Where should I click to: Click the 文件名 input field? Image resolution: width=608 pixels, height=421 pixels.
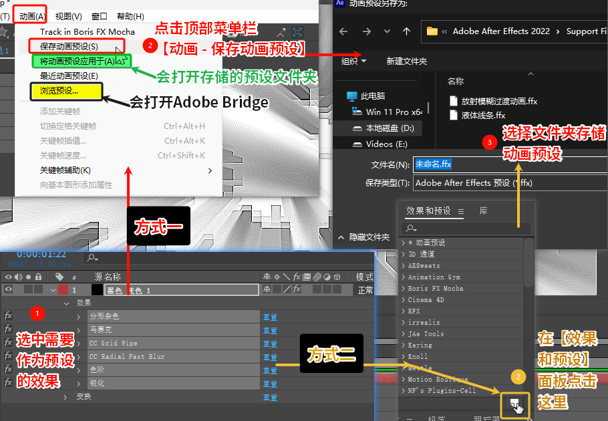pos(510,164)
